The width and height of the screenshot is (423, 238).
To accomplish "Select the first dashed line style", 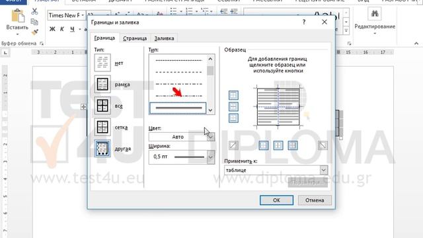I will (x=178, y=60).
